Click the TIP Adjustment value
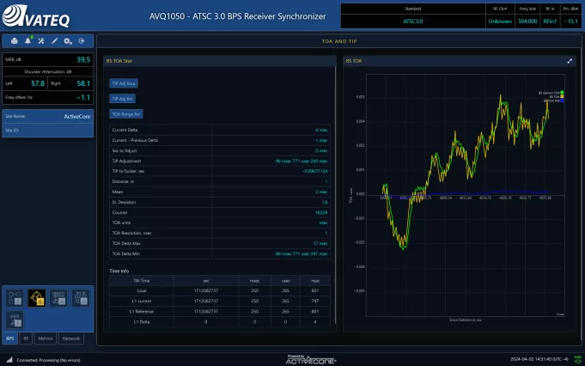This screenshot has width=585, height=366. (302, 162)
